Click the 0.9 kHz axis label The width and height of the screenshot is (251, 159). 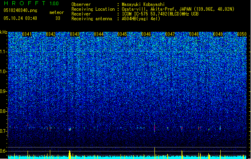pos(4,91)
